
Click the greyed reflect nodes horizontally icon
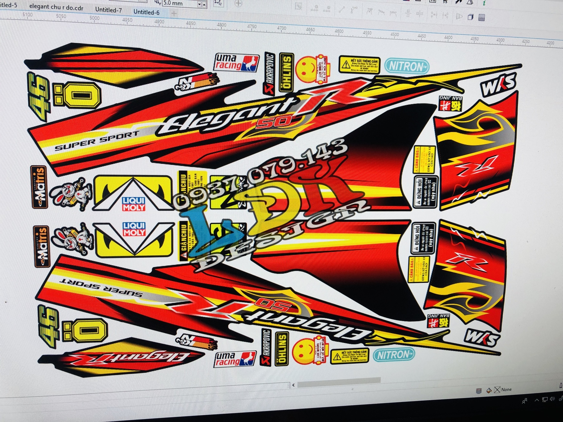pyautogui.click(x=434, y=14)
